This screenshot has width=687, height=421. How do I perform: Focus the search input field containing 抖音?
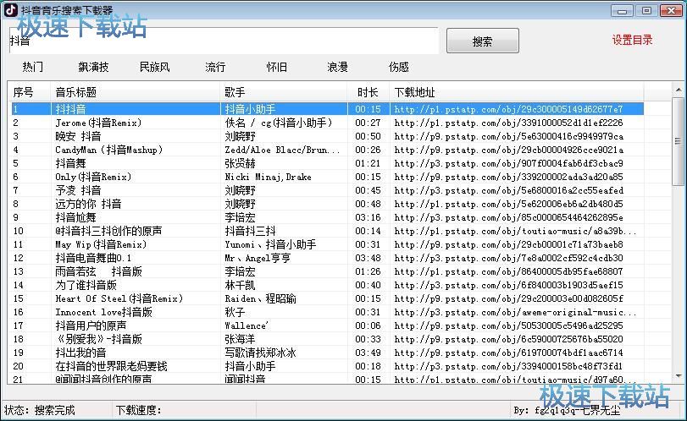point(224,41)
